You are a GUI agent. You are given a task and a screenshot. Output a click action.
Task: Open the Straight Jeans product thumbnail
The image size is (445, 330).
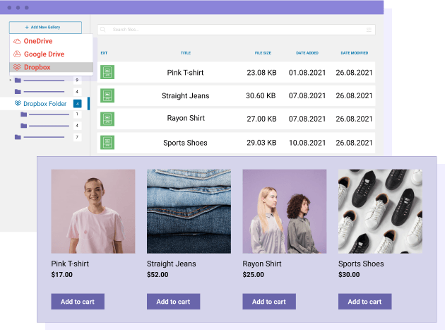(189, 211)
